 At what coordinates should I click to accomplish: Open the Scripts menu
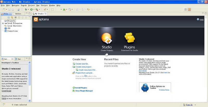click(x=44, y=5)
